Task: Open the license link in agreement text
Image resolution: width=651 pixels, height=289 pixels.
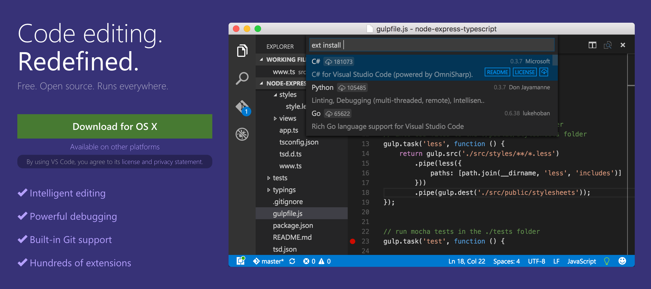Action: point(131,162)
